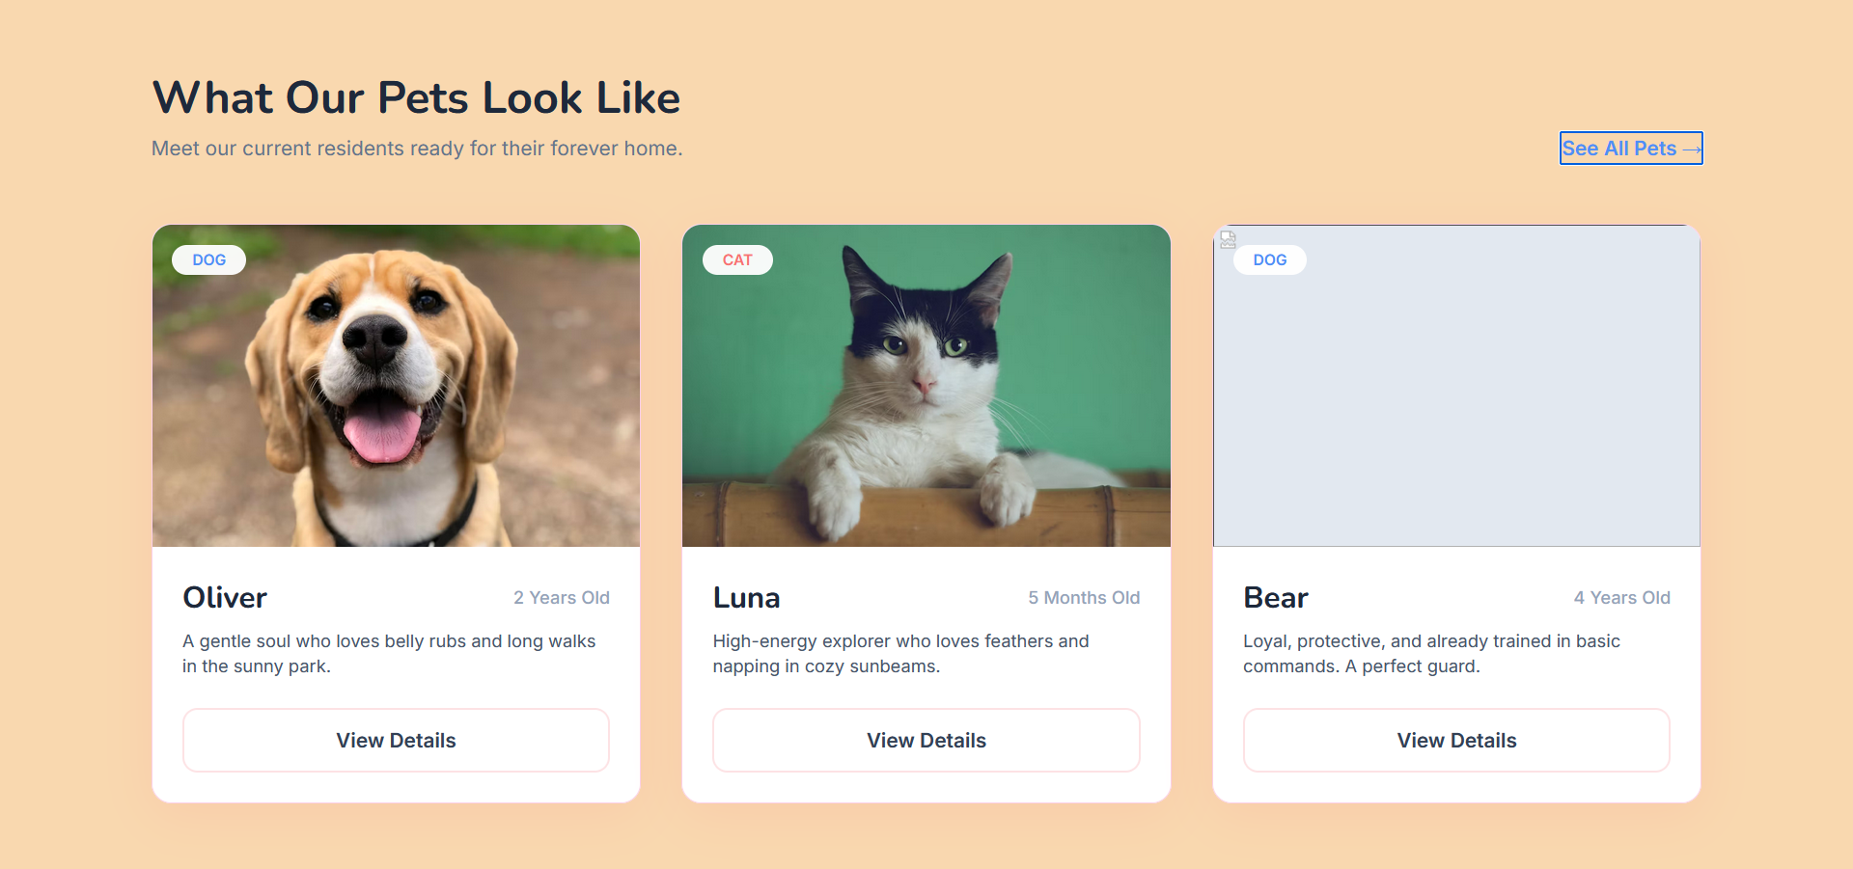This screenshot has height=869, width=1853.
Task: Select the DOG badge on Oliver's card
Action: [x=207, y=259]
